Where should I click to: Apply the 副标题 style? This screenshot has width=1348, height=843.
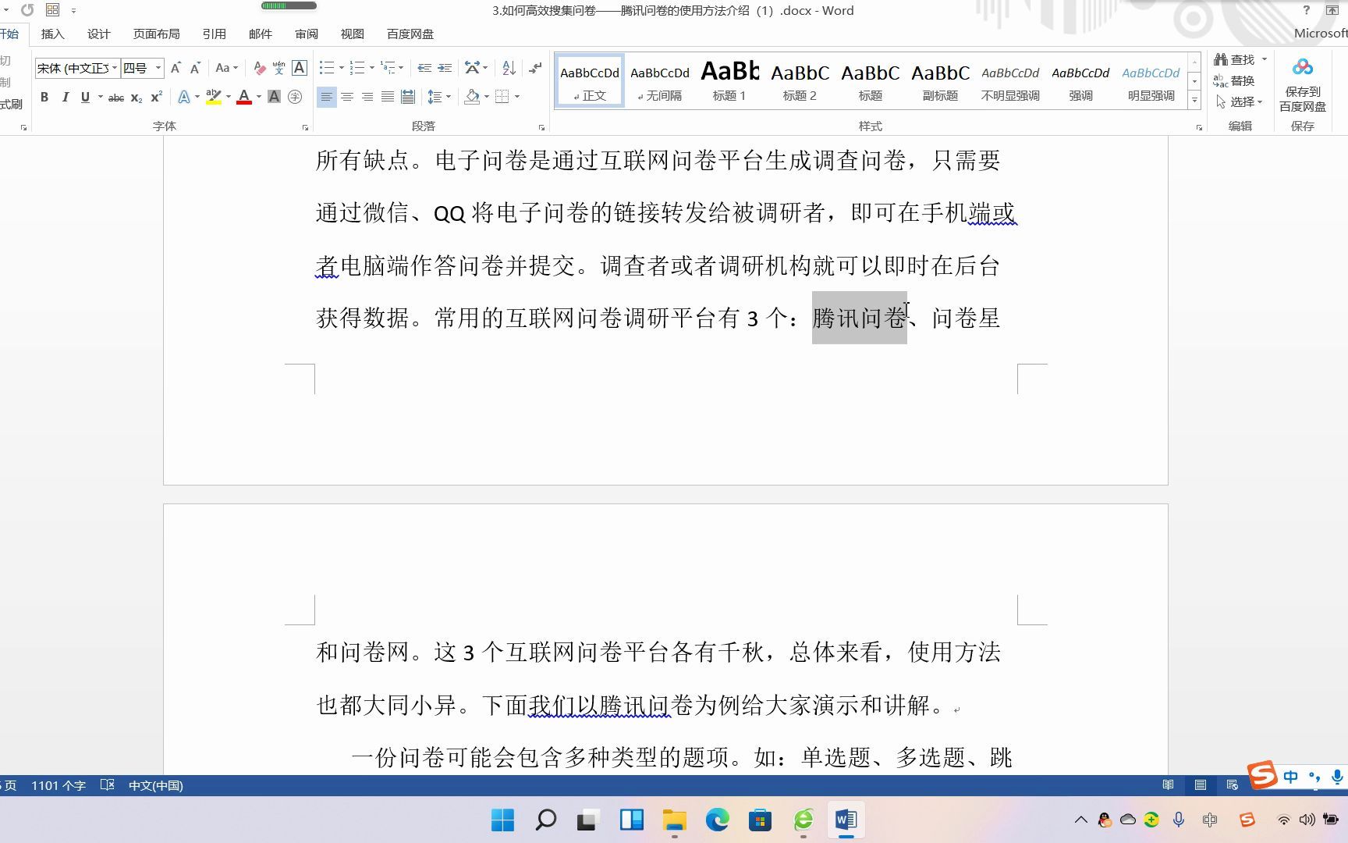tap(940, 80)
